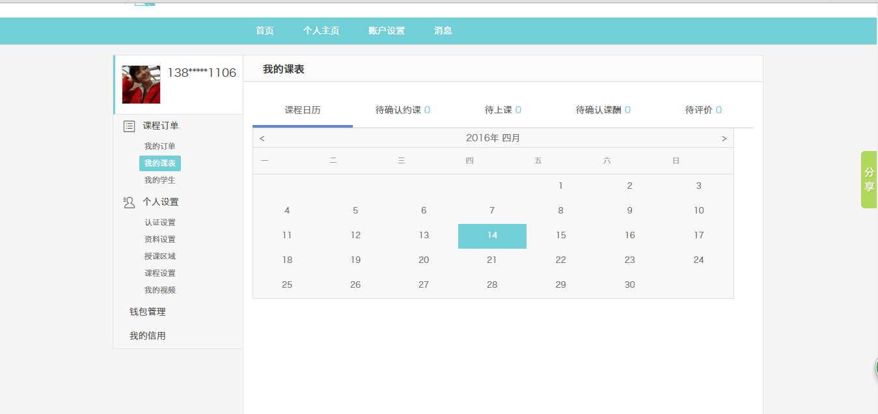Click the 个人设置 person icon

[x=129, y=202]
